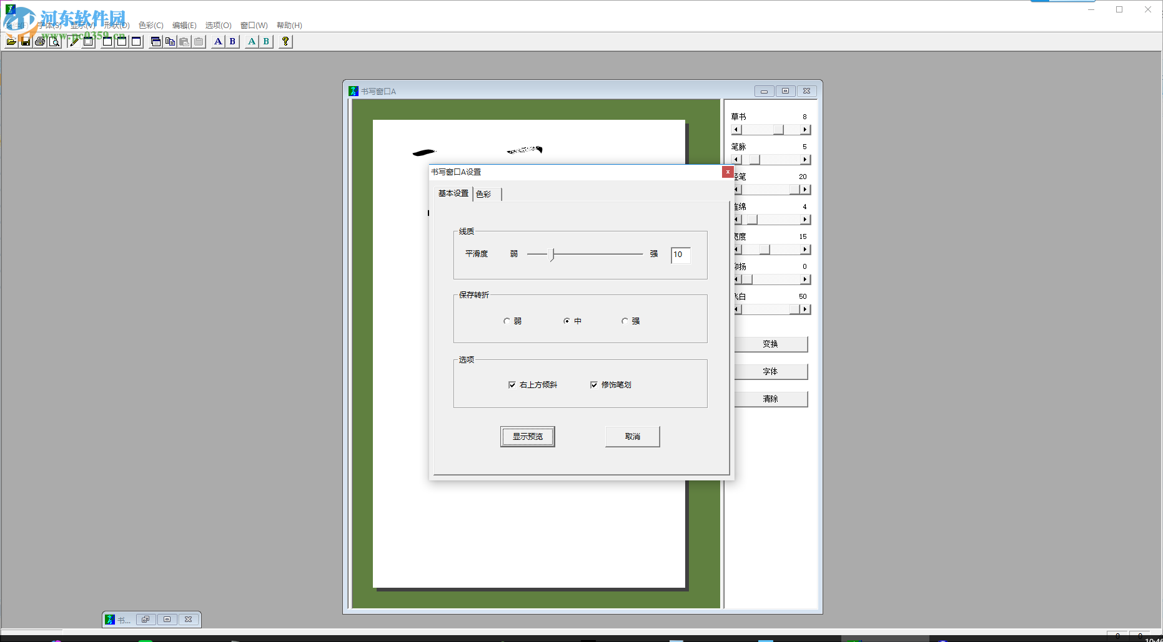Screen dimensions: 1163x642
Task: Click the greyed paste icon beside copy
Action: [184, 42]
